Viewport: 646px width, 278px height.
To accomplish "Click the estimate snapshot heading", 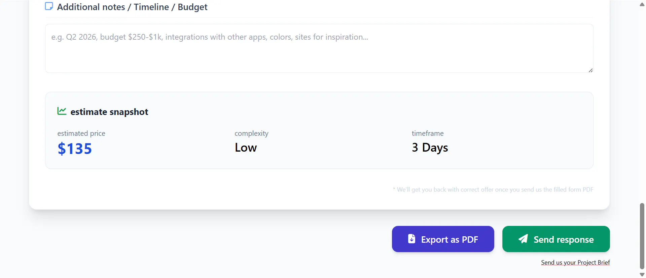I will click(109, 112).
